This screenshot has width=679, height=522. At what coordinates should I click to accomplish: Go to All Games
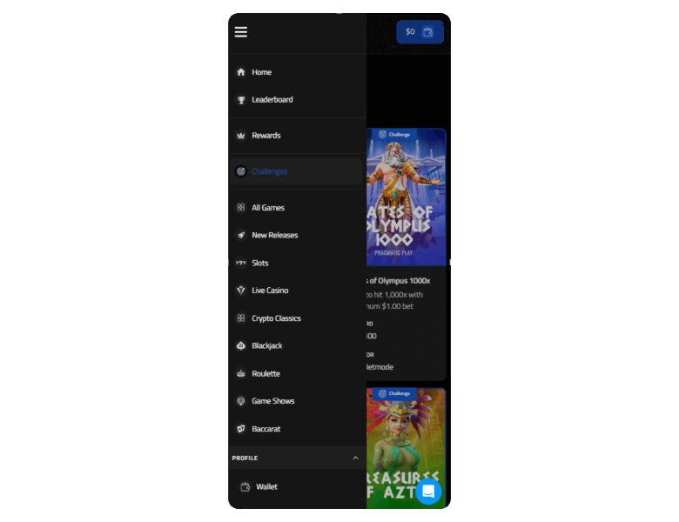click(268, 208)
